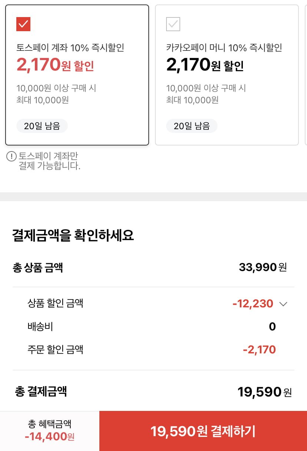Tap the 총 혜택금액 -14,400원 summary

(x=50, y=431)
